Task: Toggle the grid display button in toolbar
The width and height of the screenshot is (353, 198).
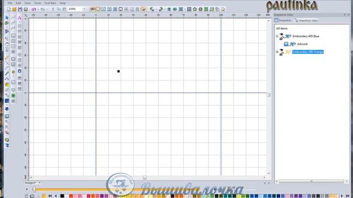Action: [x=98, y=9]
